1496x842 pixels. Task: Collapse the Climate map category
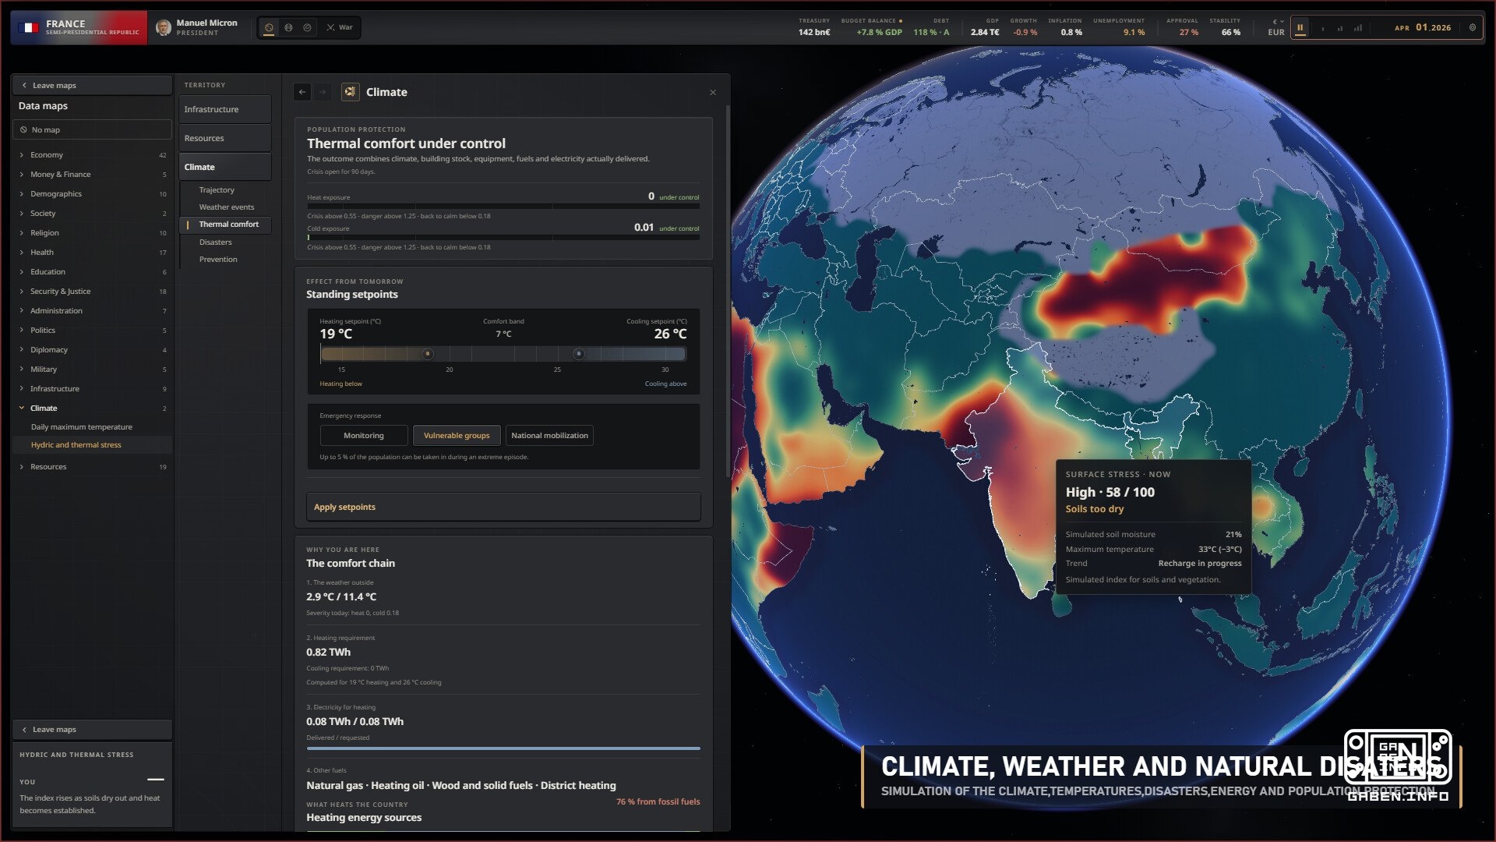(x=93, y=409)
